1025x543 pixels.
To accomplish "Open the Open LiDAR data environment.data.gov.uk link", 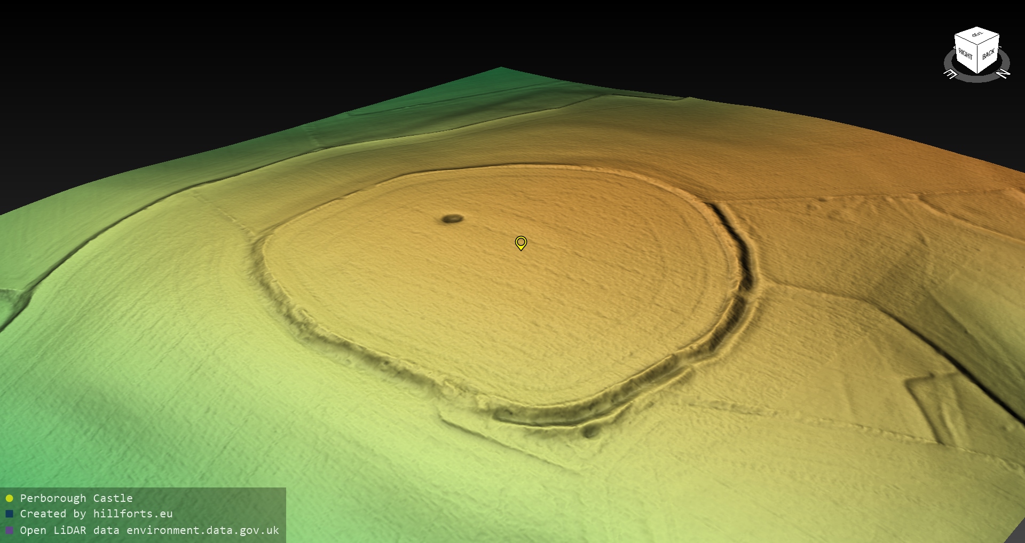I will (149, 530).
